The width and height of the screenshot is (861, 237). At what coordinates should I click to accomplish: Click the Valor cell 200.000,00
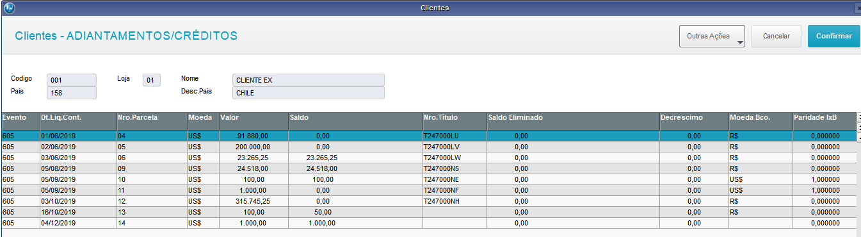[253, 146]
